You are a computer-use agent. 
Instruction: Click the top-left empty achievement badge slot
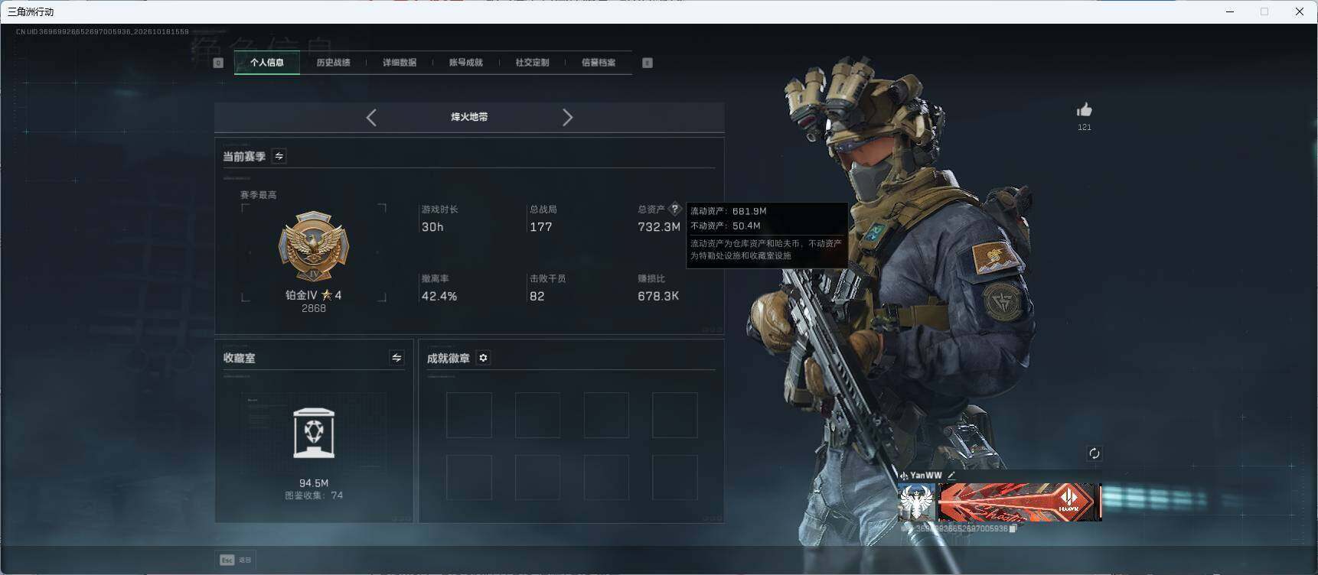(x=469, y=415)
